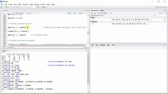Click the Console scroll-down arrow
168x94 pixels.
[88, 92]
